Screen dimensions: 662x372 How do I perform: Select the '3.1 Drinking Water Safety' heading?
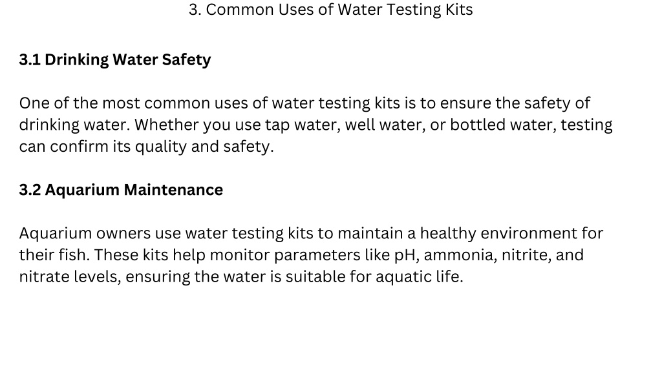115,60
